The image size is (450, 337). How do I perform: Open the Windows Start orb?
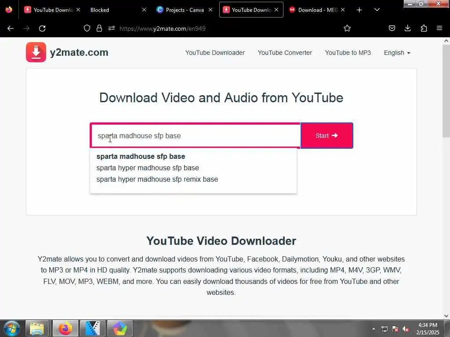(x=12, y=328)
